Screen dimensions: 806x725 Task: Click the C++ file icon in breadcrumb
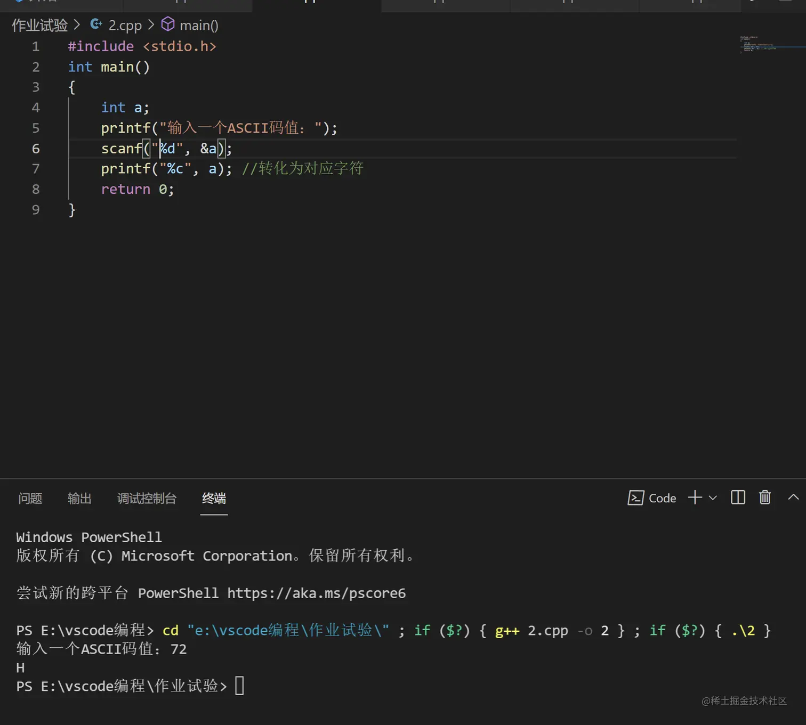point(96,24)
